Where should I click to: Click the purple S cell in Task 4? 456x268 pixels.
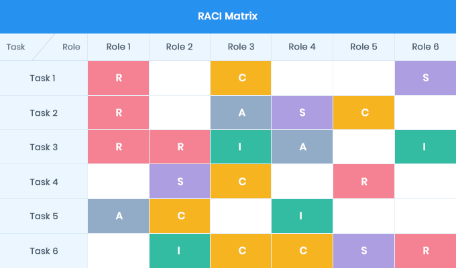click(180, 182)
